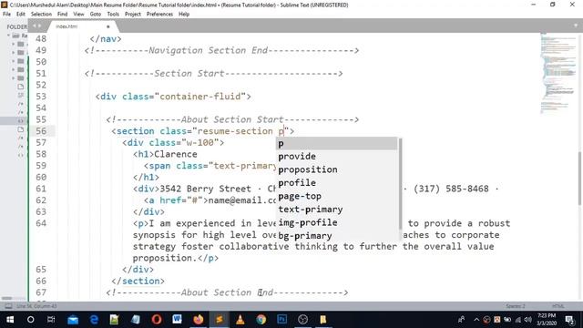
Task: Collapse the root 'Re' folder in the sidebar
Action: tap(8, 36)
